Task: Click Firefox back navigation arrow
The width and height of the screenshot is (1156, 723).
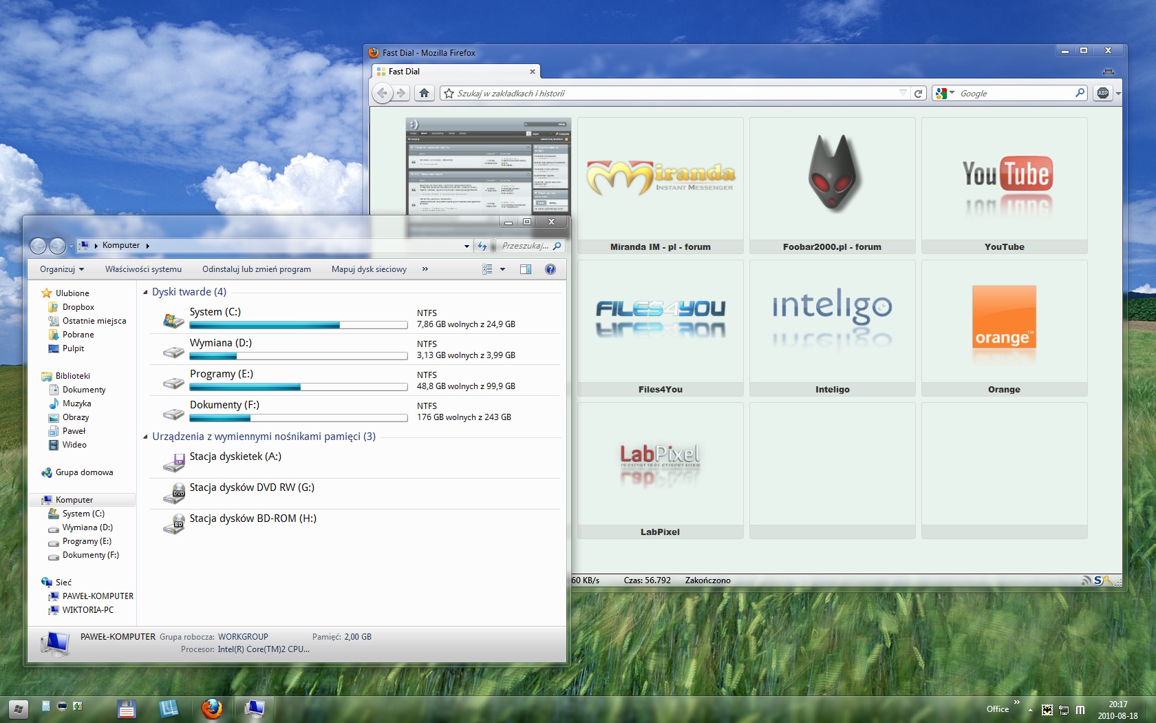Action: click(x=383, y=93)
